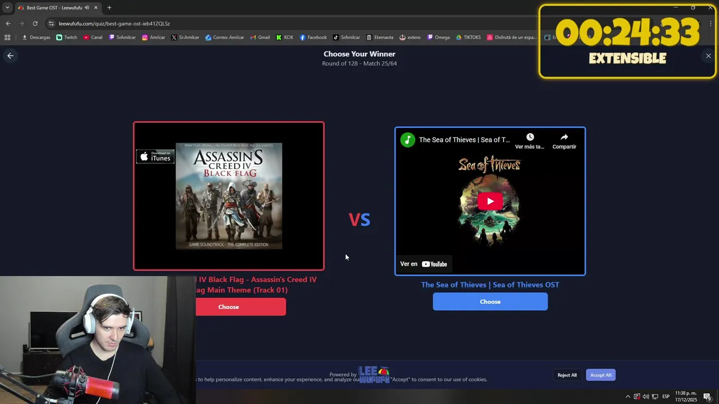The height and width of the screenshot is (404, 719).
Task: Open the Correo: Amilcar bookmark
Action: (225, 38)
